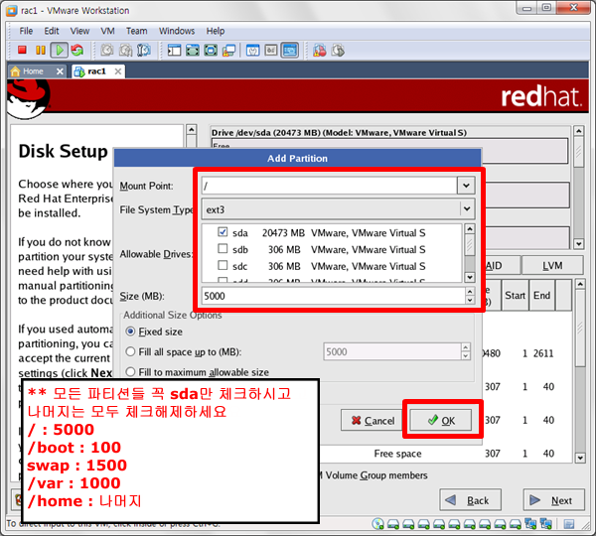Open the Snapshot Manager icon

144,50
